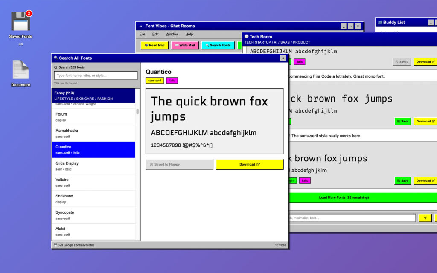The image size is (437, 273).
Task: Click the send message paper plane icon
Action: coord(425,218)
